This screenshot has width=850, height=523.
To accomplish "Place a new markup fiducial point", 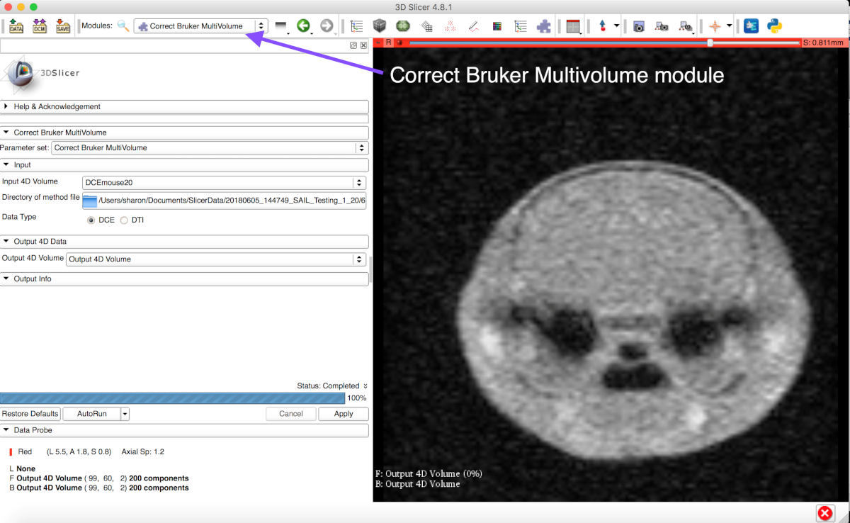I will point(603,26).
